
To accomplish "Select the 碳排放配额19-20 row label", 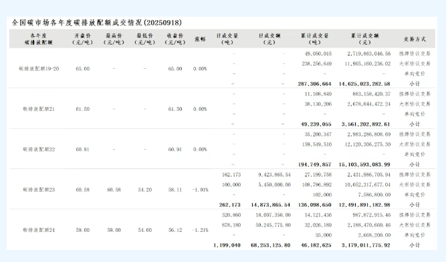I will click(x=39, y=69).
